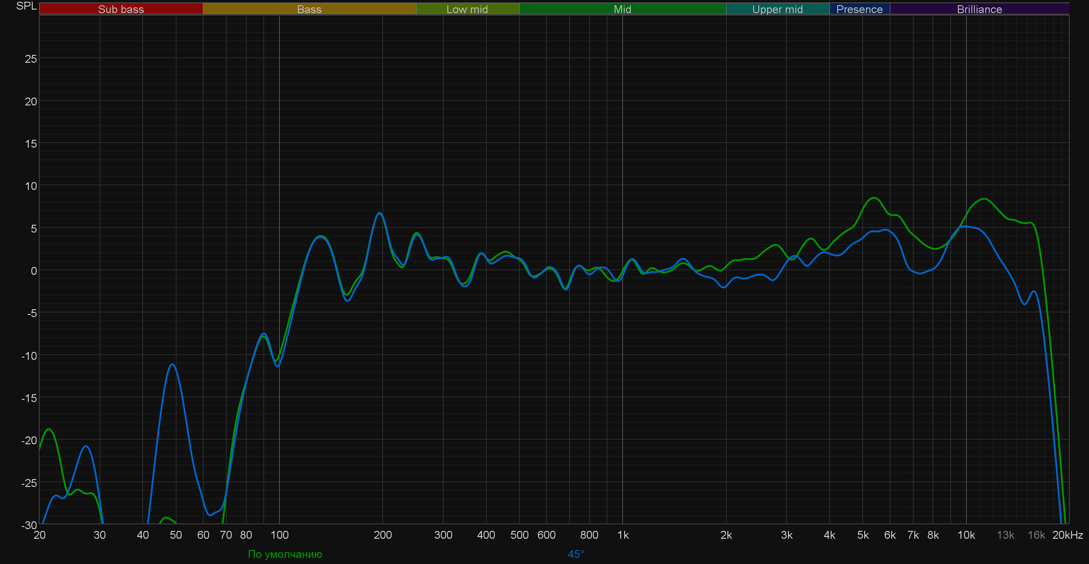Screen dimensions: 1089x564
Task: Click the 10k frequency axis label
Action: tap(966, 535)
